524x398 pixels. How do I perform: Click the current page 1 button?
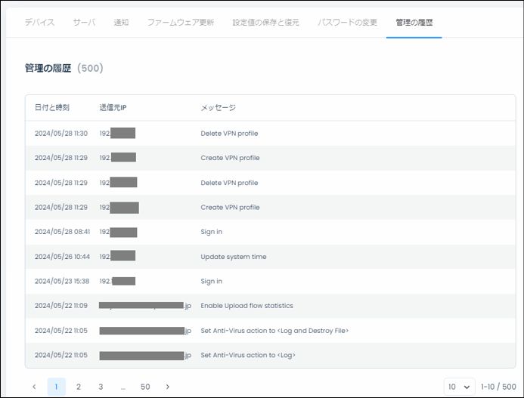[57, 387]
